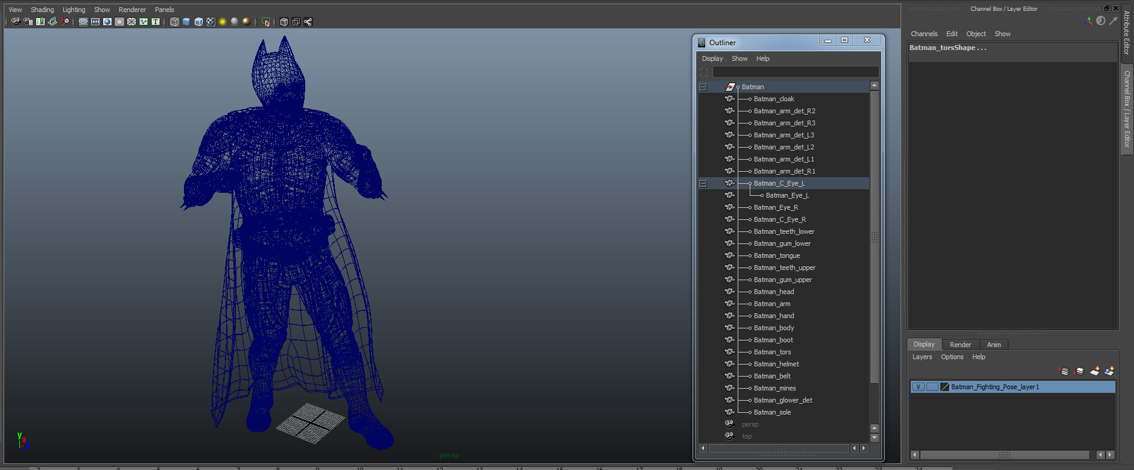
Task: Switch to the Render layer tab
Action: coord(960,345)
